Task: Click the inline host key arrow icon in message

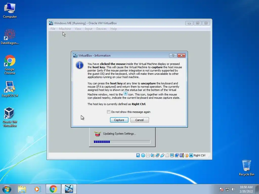Action: point(125,93)
